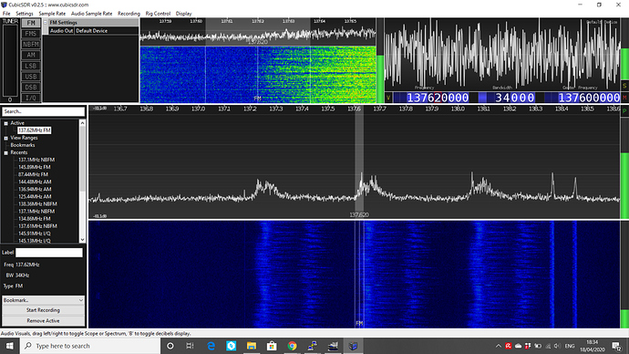Enable USB demodulator mode
This screenshot has height=354, width=629.
[x=31, y=77]
